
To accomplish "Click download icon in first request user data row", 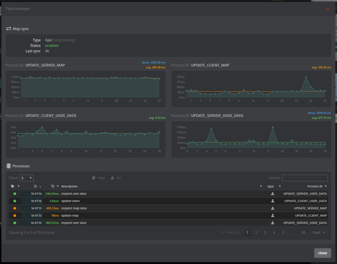I will [273, 194].
